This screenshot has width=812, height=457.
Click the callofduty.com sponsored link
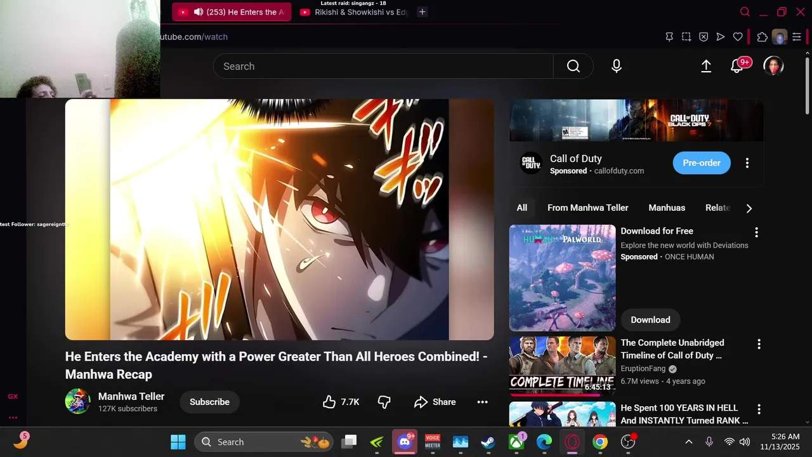(619, 171)
